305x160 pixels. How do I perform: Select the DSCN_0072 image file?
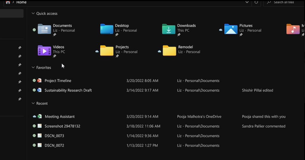click(54, 146)
